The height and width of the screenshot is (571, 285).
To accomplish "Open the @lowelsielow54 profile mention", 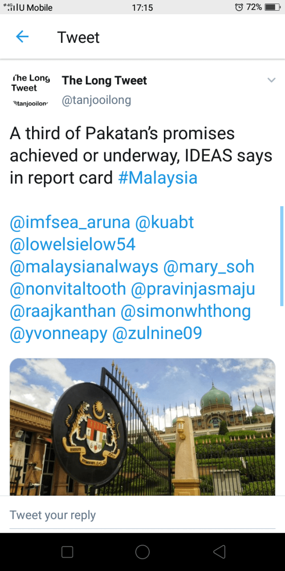I will pyautogui.click(x=73, y=245).
